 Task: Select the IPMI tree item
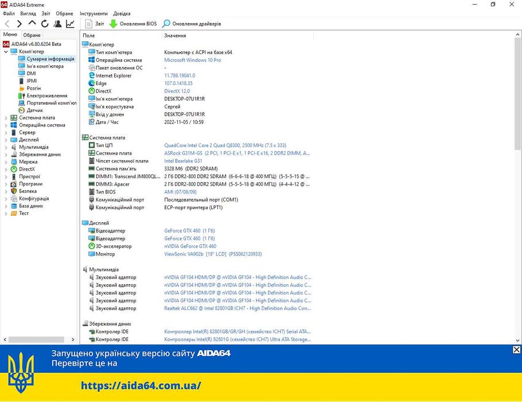[x=32, y=80]
